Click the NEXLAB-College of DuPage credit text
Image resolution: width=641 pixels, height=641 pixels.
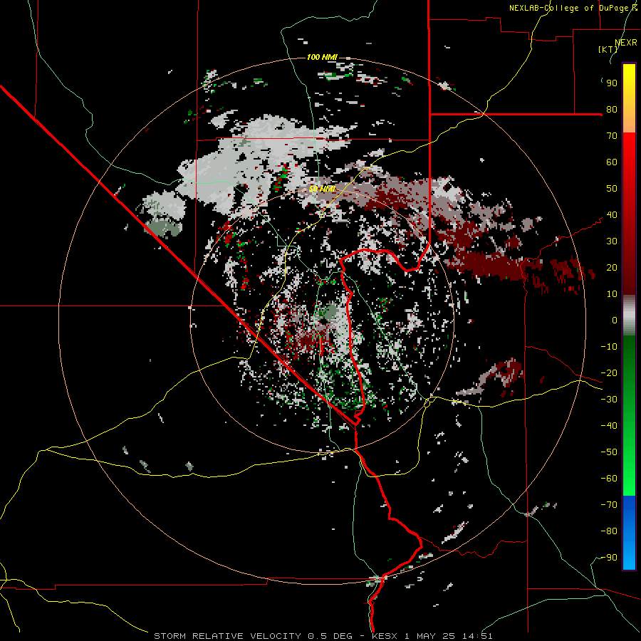pyautogui.click(x=573, y=8)
